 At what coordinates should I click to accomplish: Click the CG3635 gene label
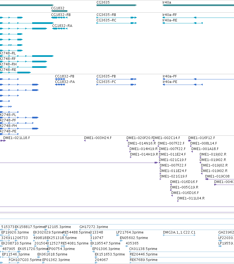(x=103, y=2)
